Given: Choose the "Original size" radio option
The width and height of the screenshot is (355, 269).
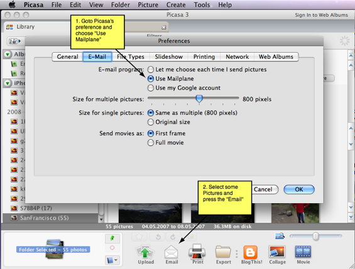Looking at the screenshot, I should point(151,122).
